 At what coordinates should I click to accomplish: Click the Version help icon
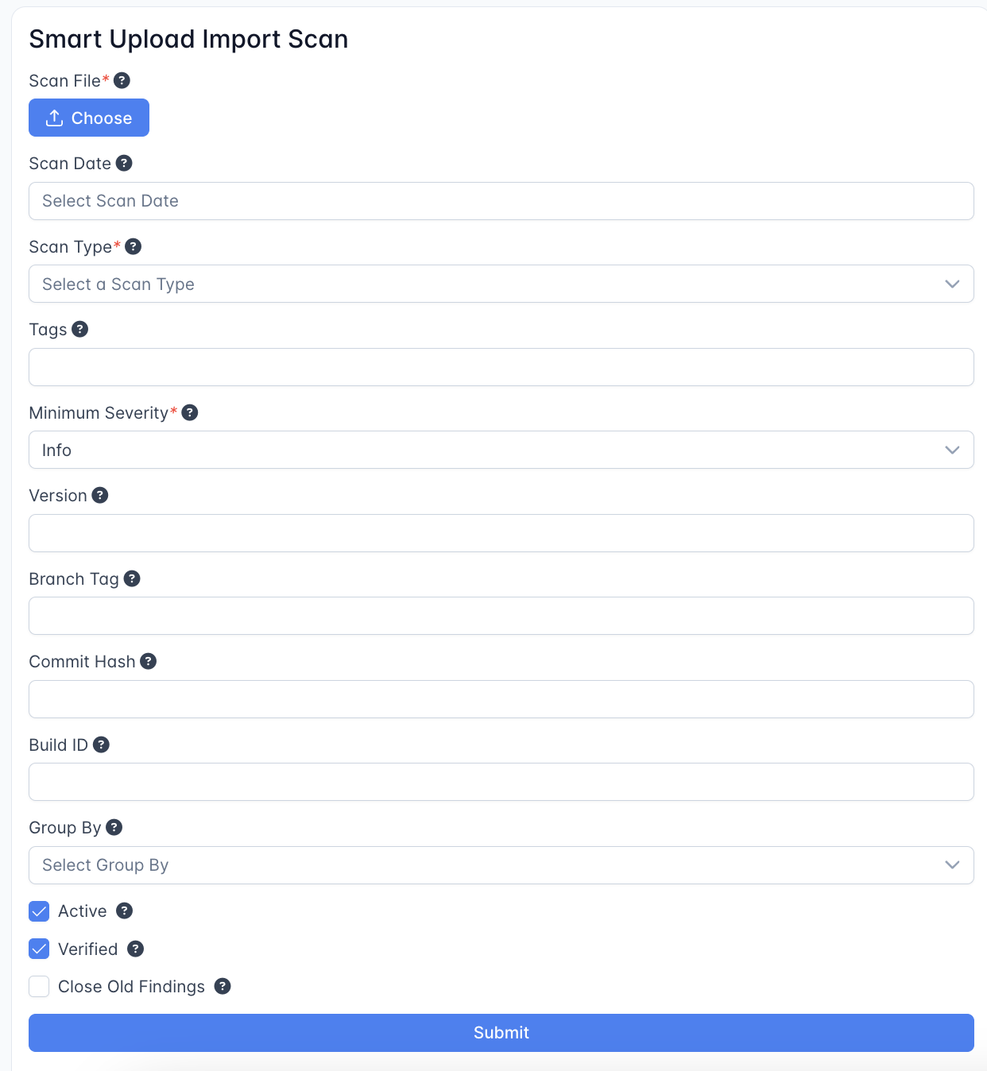pyautogui.click(x=100, y=495)
